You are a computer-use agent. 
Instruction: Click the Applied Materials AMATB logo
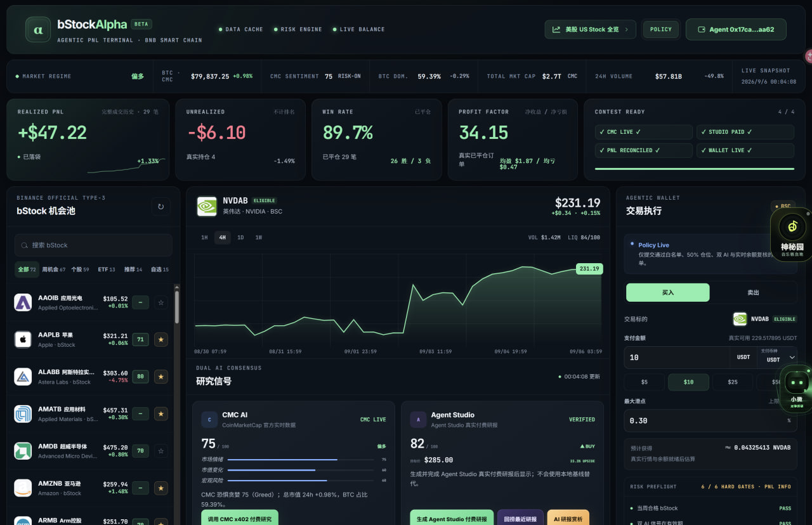(x=23, y=414)
